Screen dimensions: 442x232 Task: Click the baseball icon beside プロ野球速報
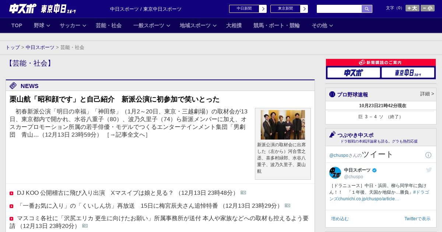[332, 94]
